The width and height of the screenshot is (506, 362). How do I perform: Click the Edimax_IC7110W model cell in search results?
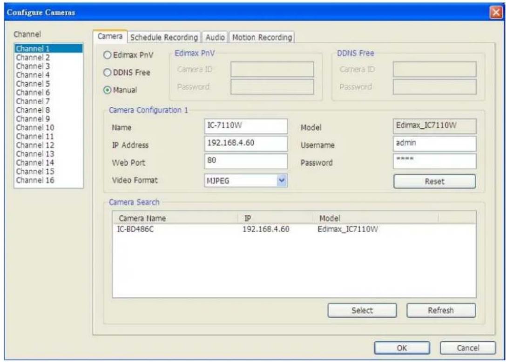coord(348,229)
